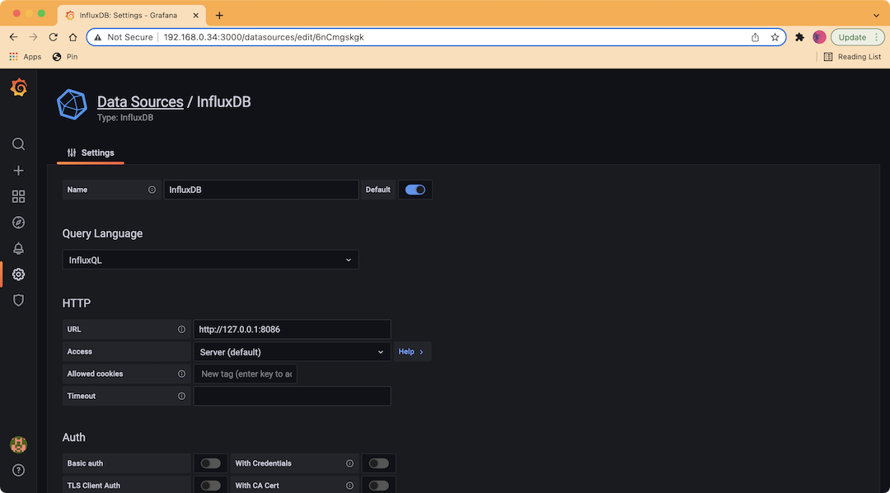Open the Explore compass icon
This screenshot has width=890, height=493.
[18, 222]
